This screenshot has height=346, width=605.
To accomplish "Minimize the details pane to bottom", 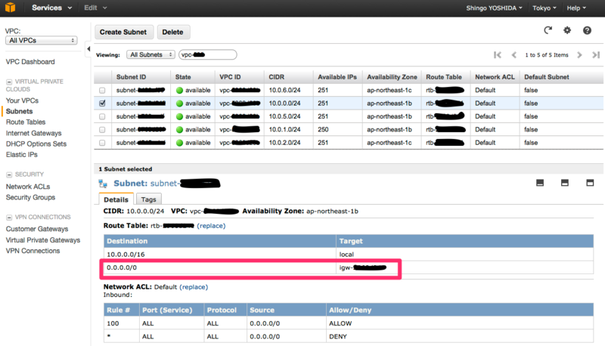I will click(540, 183).
